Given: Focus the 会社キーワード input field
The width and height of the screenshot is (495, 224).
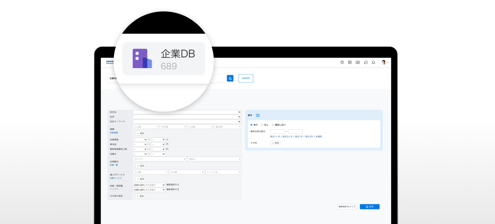Looking at the screenshot, I should coord(187,122).
